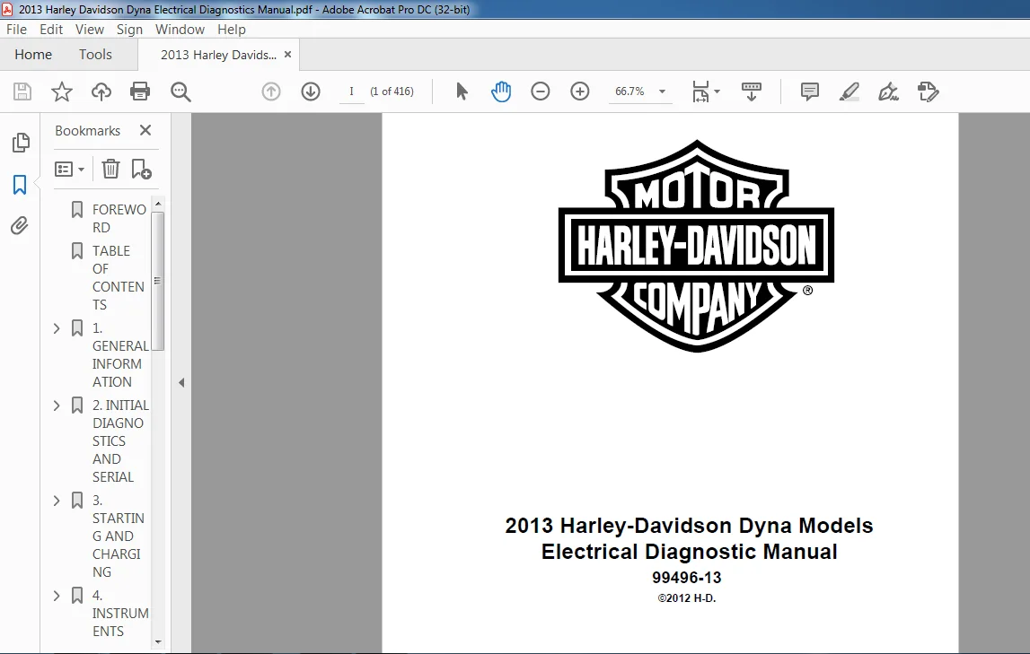Jump to 3. STARTING AND CHARGING bookmark
1030x654 pixels.
[x=119, y=536]
